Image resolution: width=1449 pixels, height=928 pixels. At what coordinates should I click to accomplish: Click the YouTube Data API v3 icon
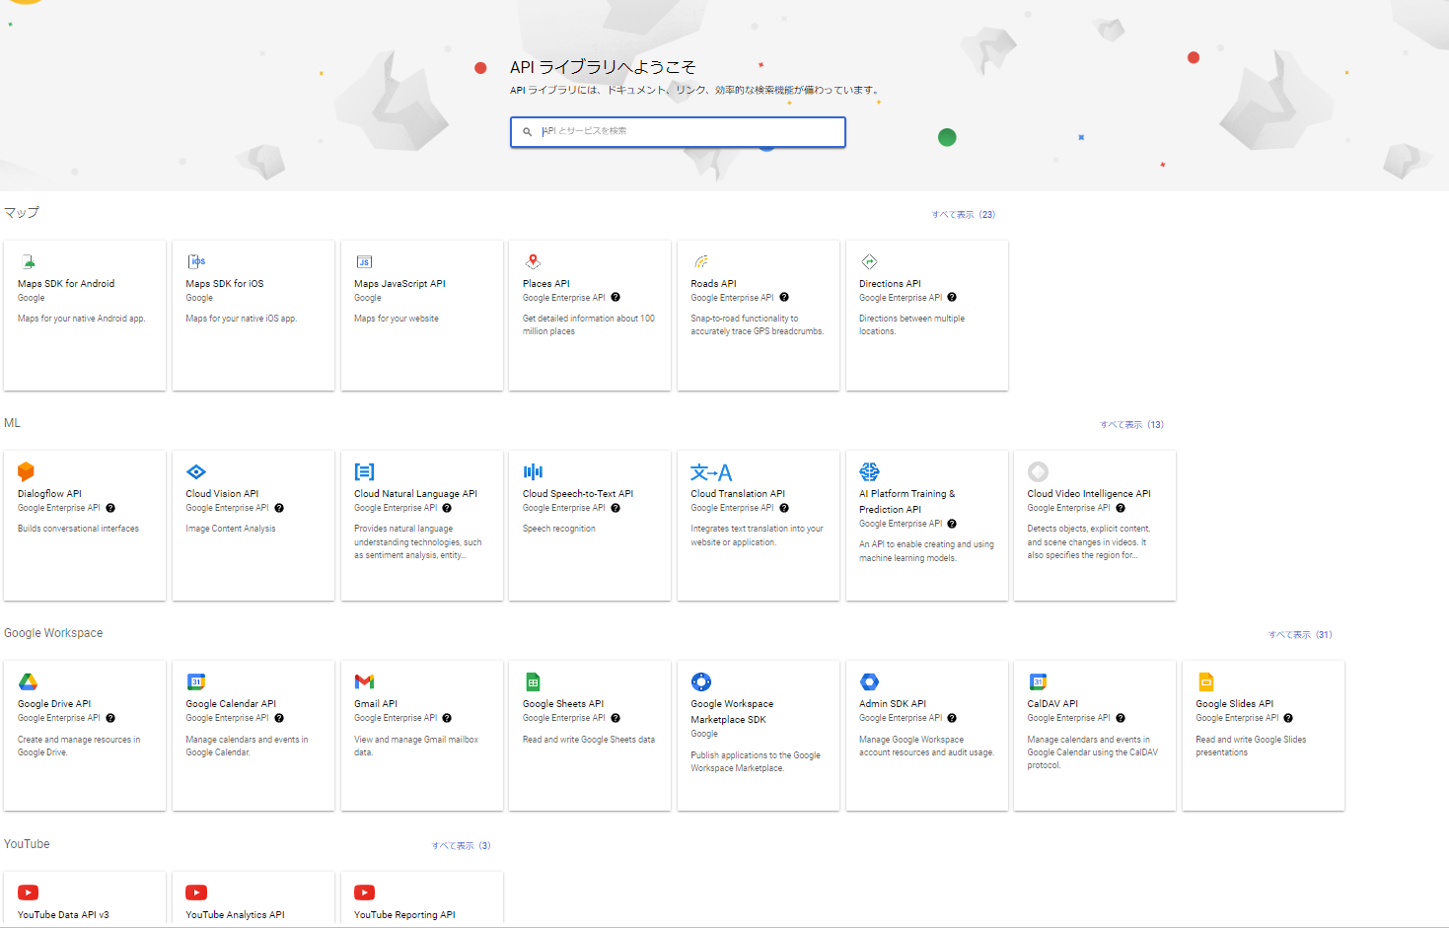[x=28, y=892]
